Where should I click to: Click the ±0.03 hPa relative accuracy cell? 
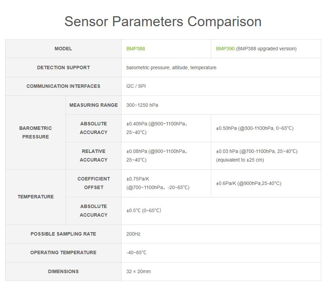tap(256, 155)
